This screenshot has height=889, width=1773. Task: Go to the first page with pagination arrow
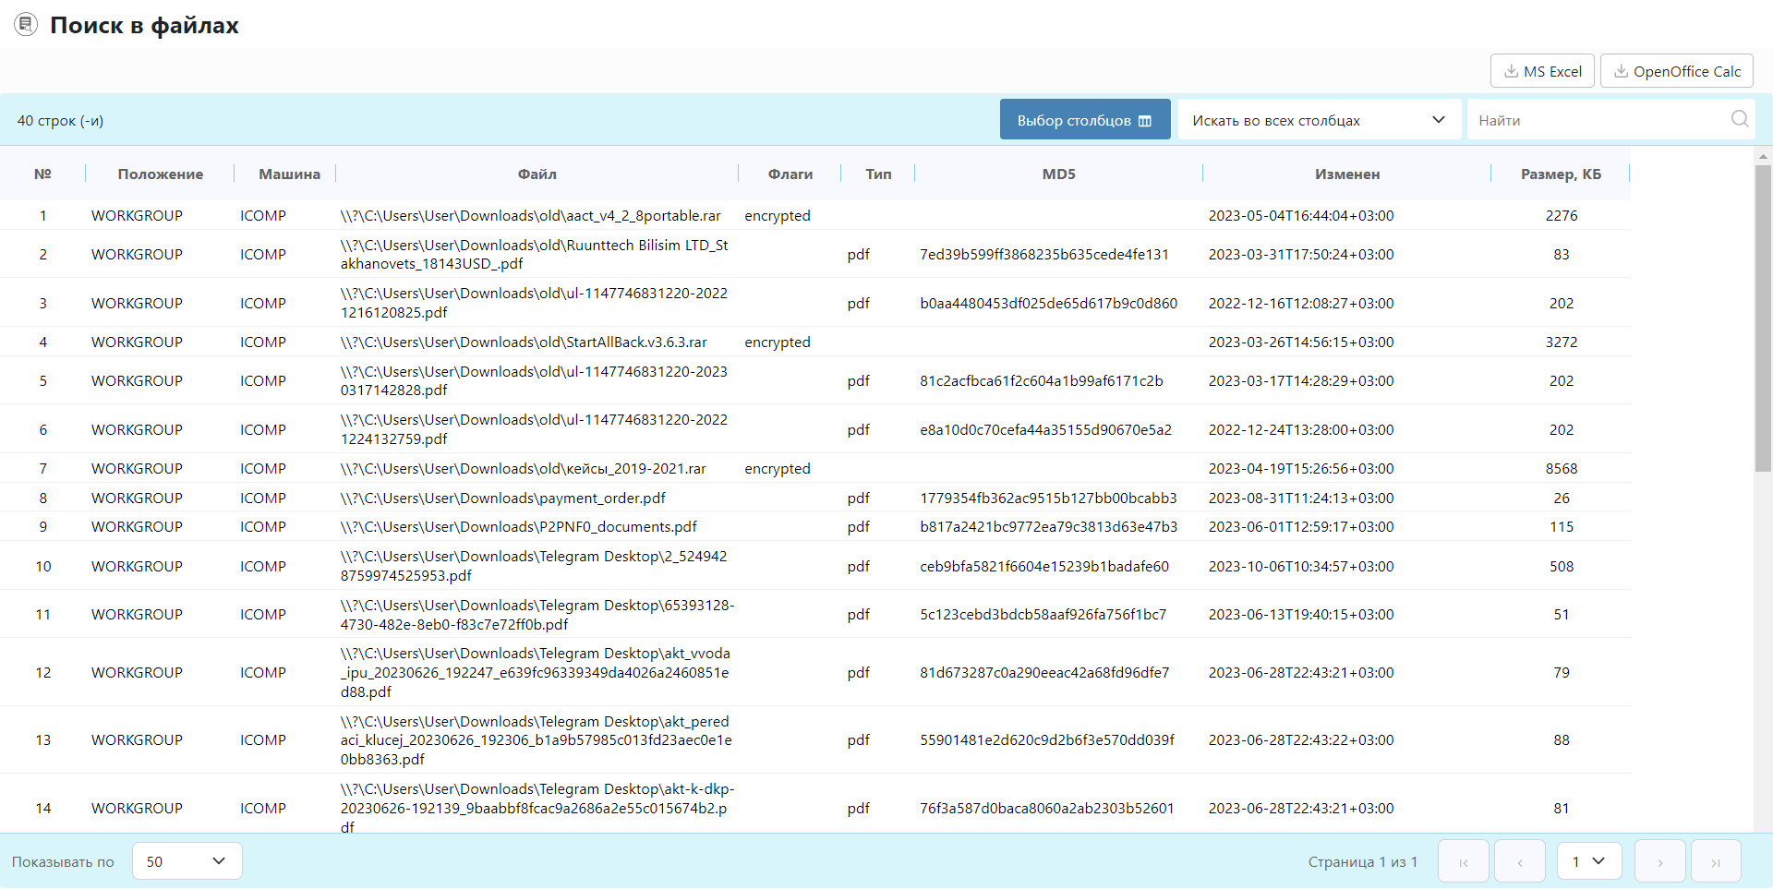point(1463,861)
